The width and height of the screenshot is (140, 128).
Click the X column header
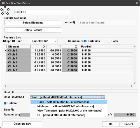38,46
